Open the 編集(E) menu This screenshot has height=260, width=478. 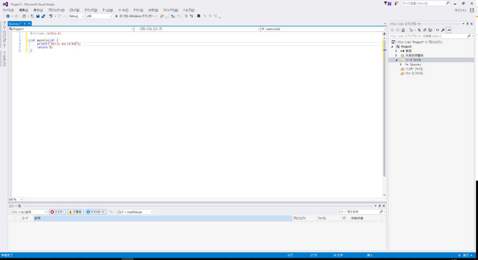24,10
